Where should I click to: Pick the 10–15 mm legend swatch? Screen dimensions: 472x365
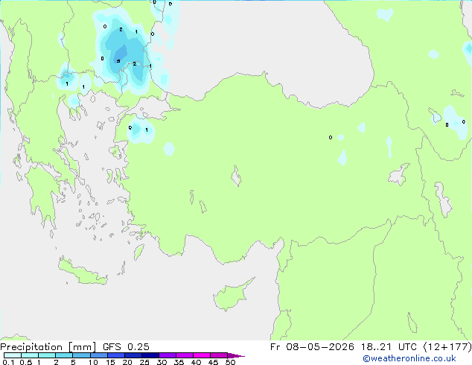pos(98,355)
